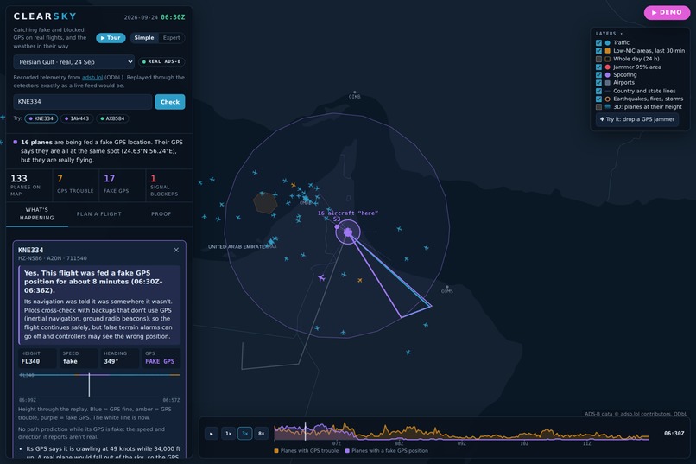Click "Planes with GPS trouble" chart legend
This screenshot has height=464, width=696.
307,451
